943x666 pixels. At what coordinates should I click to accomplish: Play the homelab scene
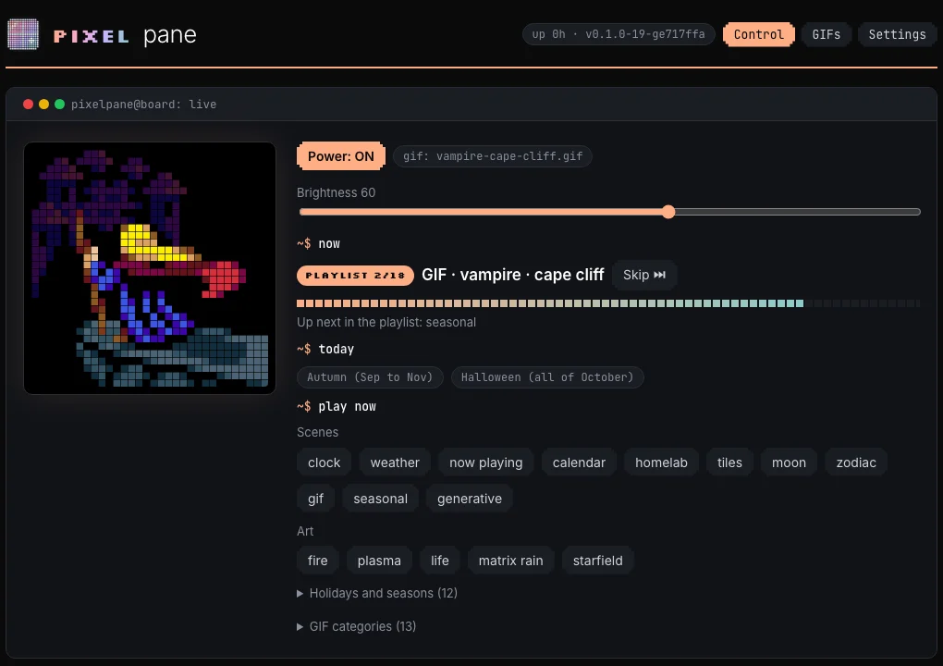(x=661, y=462)
